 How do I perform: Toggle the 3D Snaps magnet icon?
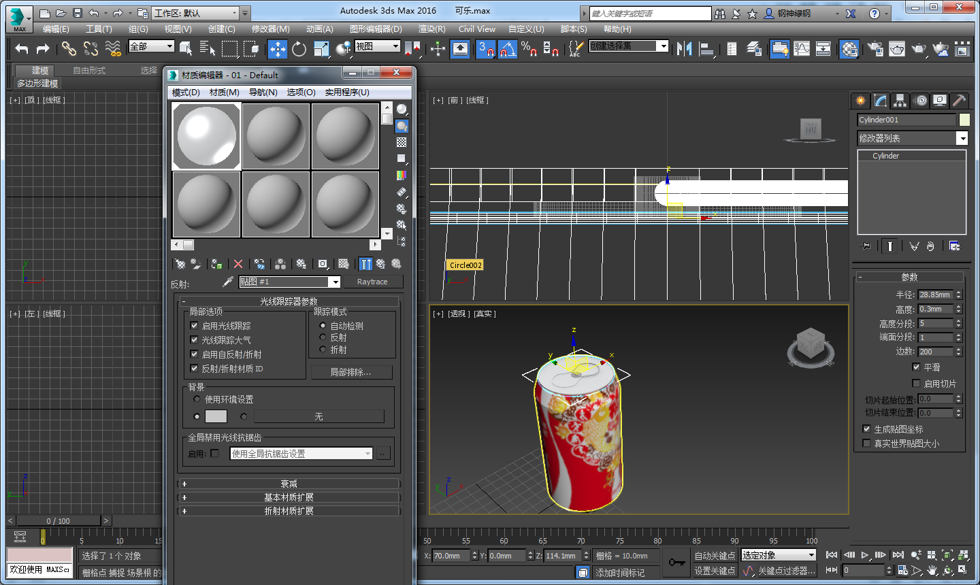point(485,48)
